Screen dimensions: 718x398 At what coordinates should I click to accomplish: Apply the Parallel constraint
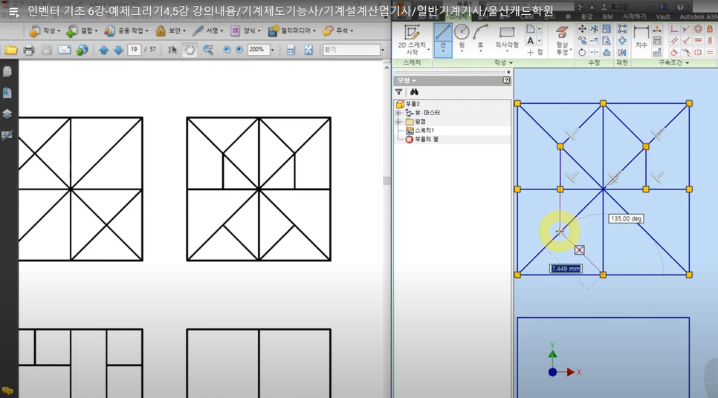coord(673,41)
